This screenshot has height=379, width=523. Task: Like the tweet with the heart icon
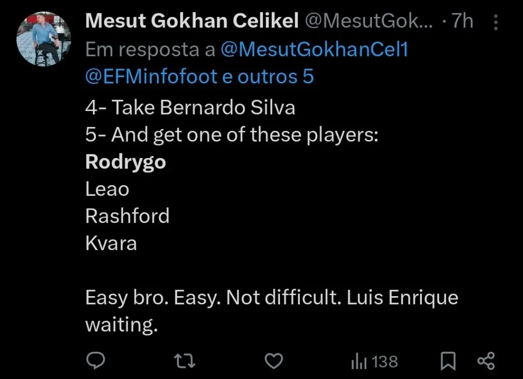275,361
